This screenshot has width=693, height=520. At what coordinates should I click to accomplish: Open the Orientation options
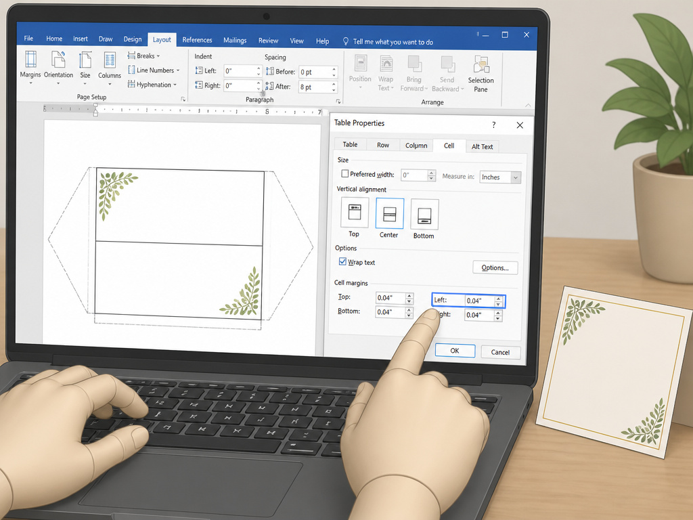point(58,67)
